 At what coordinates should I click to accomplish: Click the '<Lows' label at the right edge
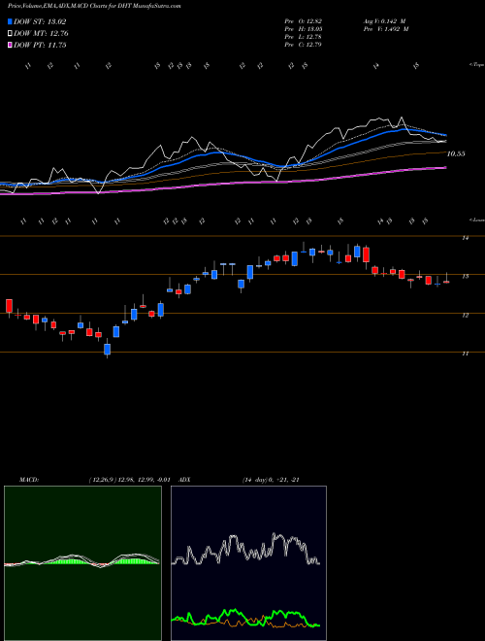[476, 219]
